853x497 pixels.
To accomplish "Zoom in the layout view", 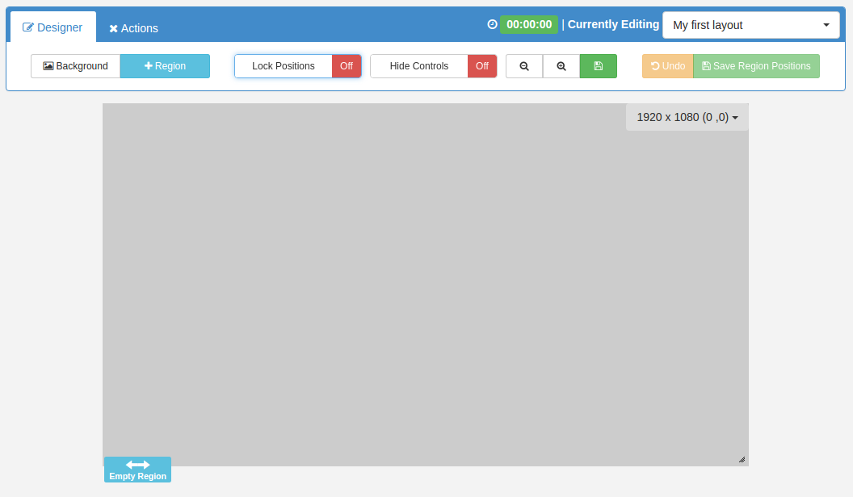I will (561, 66).
